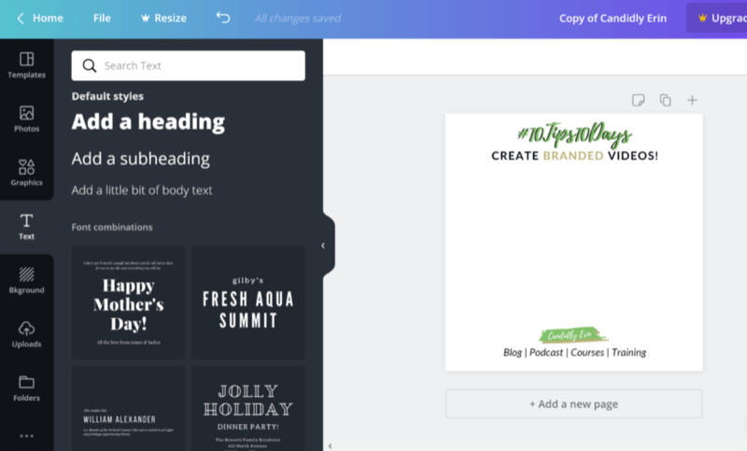Viewport: 747px width, 451px height.
Task: Click into the Search Text field
Action: [x=189, y=65]
